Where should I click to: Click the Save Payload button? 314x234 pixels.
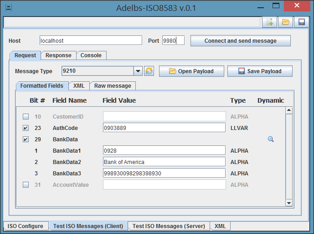coord(260,71)
